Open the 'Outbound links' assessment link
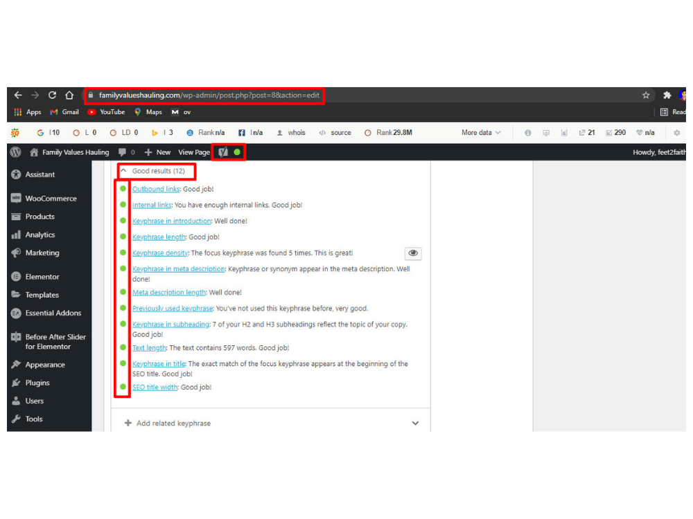 [156, 189]
